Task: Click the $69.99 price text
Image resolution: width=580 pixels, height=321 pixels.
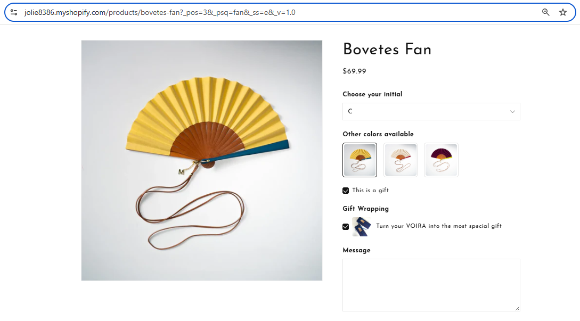Action: [354, 71]
